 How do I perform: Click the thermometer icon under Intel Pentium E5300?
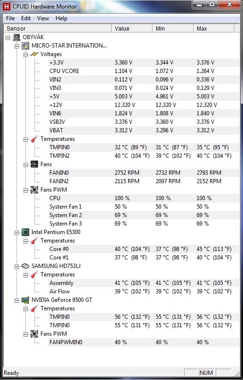pyautogui.click(x=34, y=241)
